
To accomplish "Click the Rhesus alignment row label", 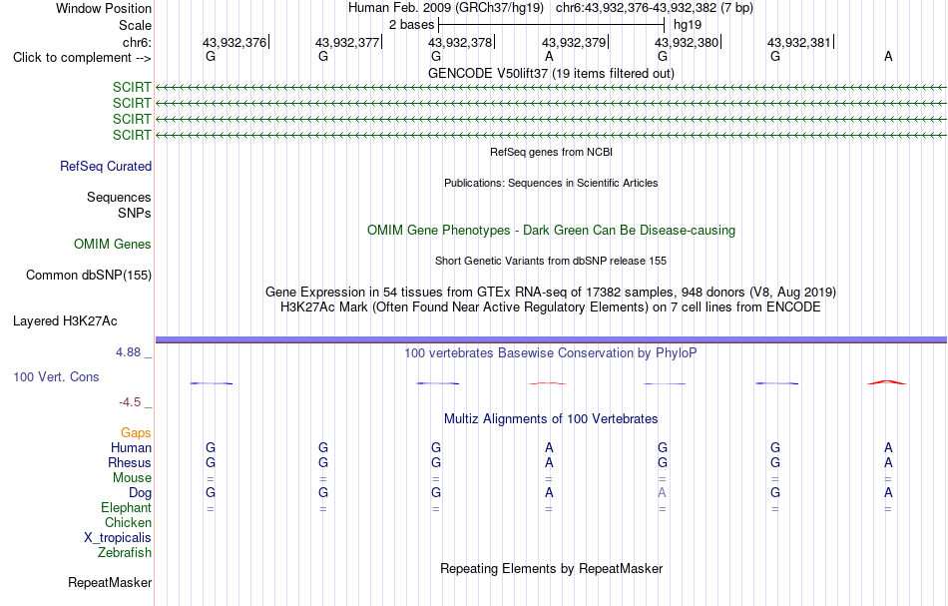I will (x=130, y=462).
